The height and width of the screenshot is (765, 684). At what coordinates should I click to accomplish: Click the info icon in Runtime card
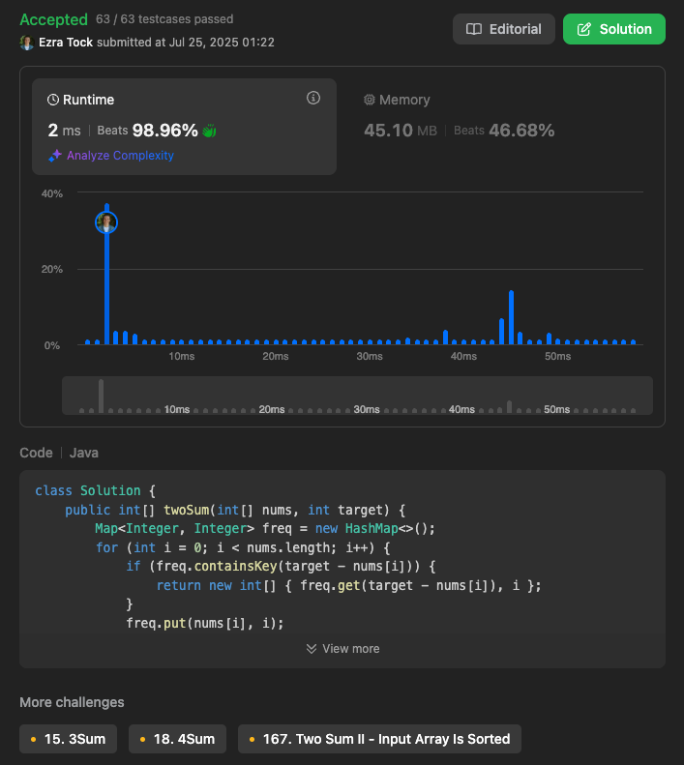click(x=312, y=98)
